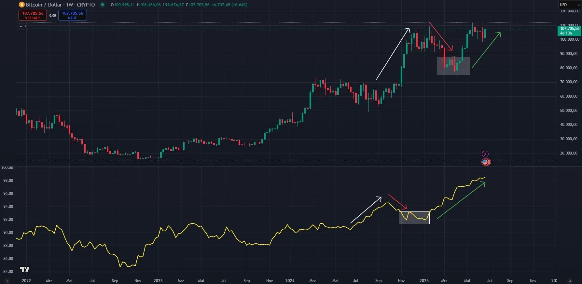This screenshot has width=582, height=284.
Task: Click the 70.000,00 price scale label
Action: pos(569,82)
